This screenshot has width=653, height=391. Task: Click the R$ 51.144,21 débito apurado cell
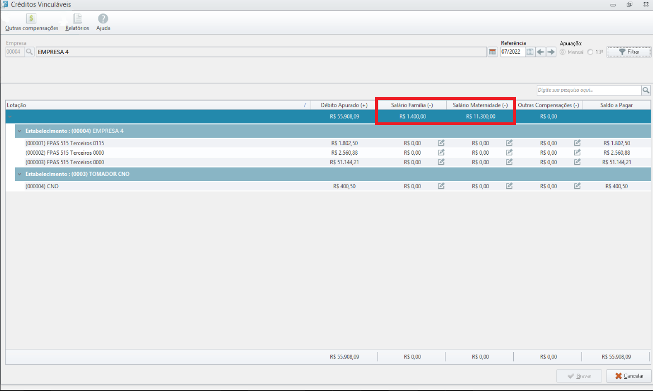[344, 162]
